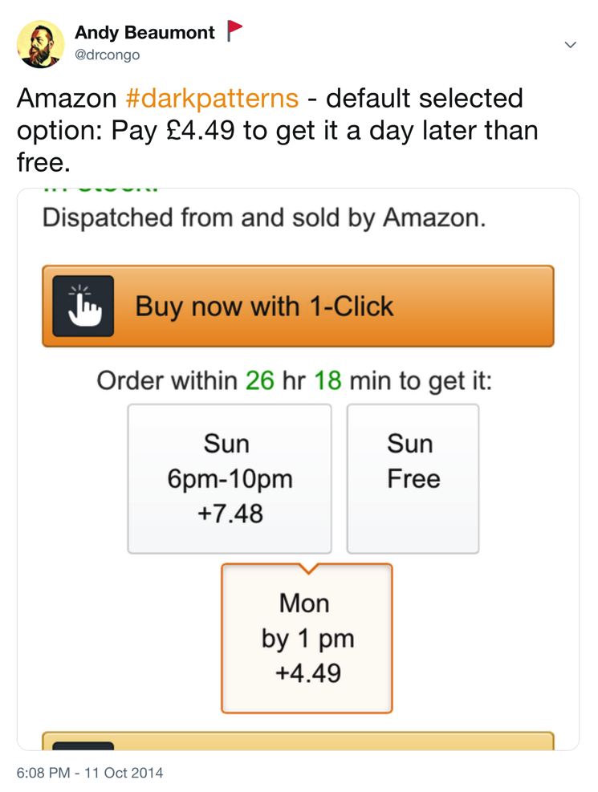
Task: Select the Sun Free delivery option
Action: click(413, 479)
